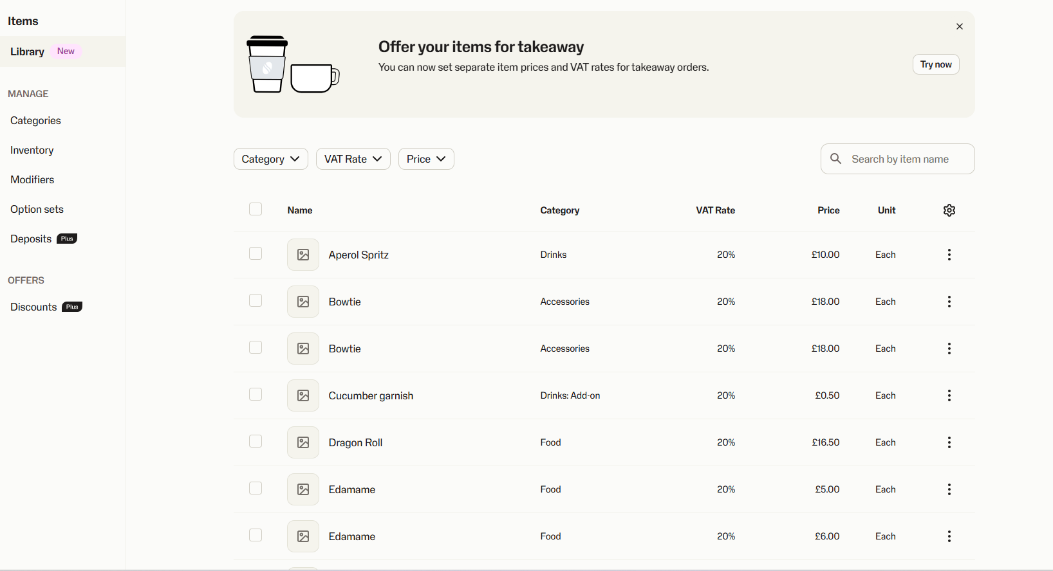
Task: Expand the Category filter dropdown
Action: pos(271,159)
